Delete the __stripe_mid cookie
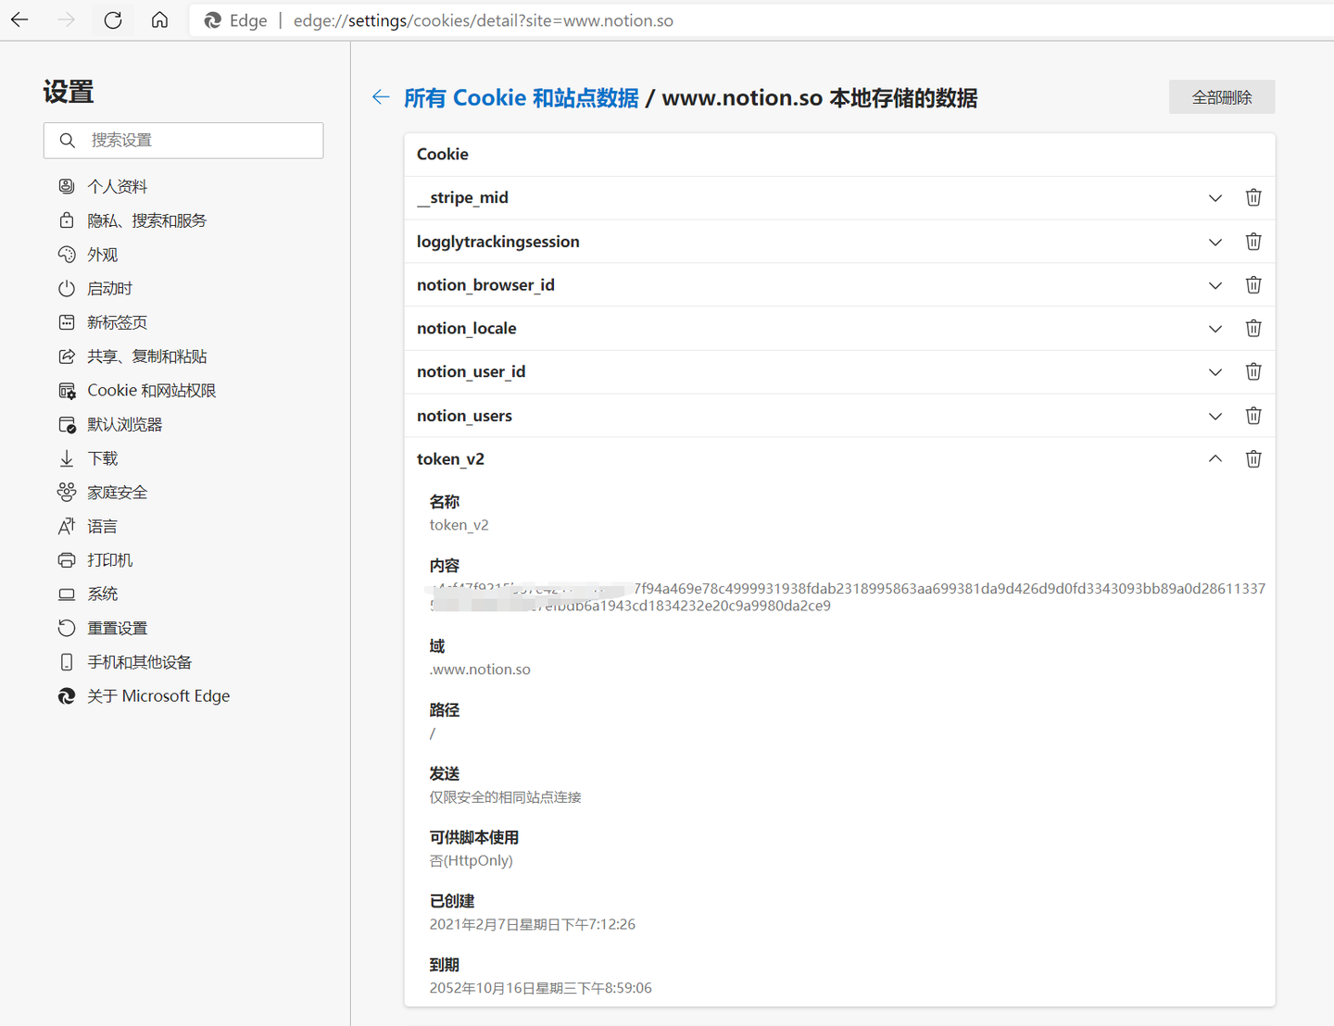Screen dimensions: 1334x1026 (1253, 197)
